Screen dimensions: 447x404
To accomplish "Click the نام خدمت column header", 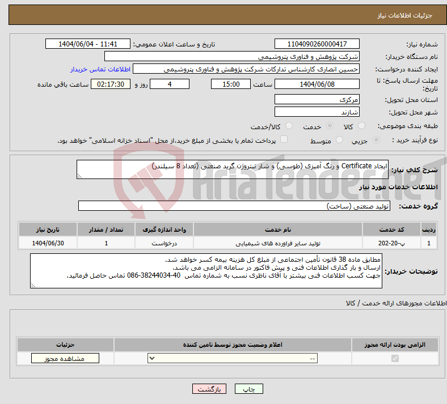I will point(277,229).
